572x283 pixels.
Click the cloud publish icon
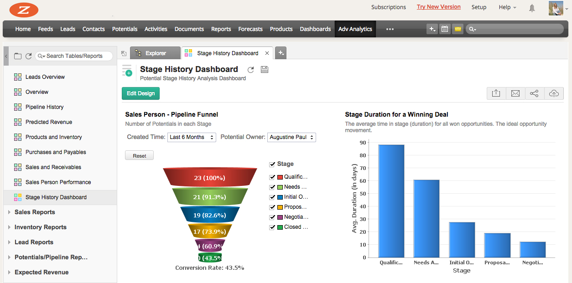point(554,93)
